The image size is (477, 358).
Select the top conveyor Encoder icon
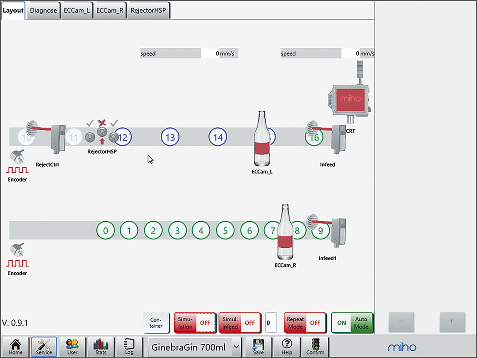point(17,165)
